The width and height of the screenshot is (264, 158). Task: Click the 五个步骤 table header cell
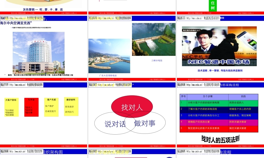click(208, 97)
